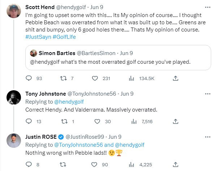Like Justin Rose's reply with 90 likes
Image resolution: width=217 pixels, height=171 pixels.
tap(95, 164)
